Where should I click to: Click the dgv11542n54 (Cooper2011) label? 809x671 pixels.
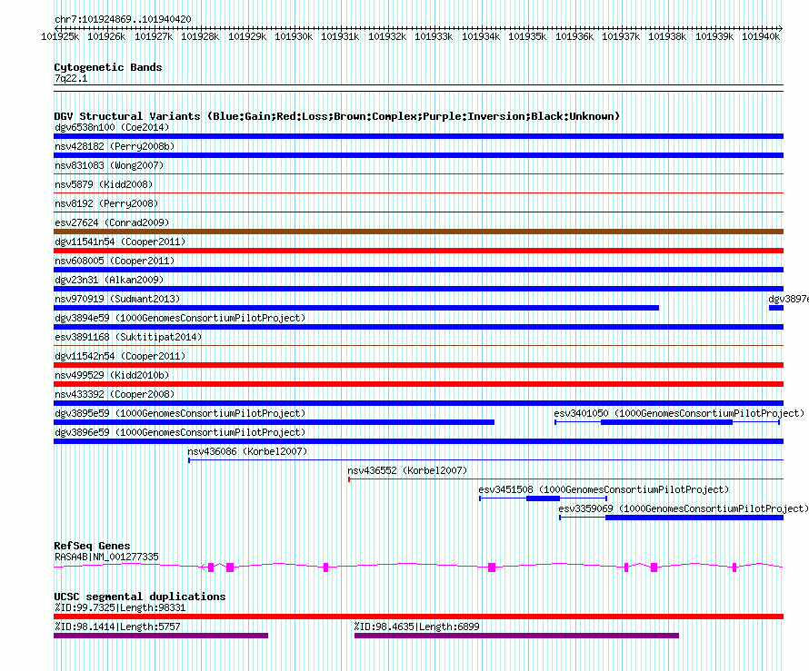click(120, 356)
